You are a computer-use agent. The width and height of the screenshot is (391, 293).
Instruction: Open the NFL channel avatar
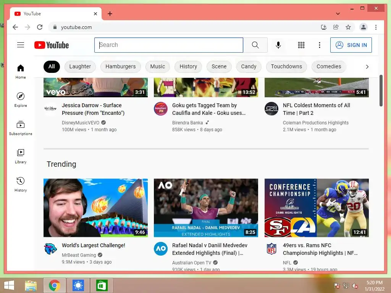271,249
